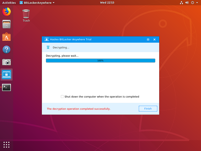Click the volume speaker icon in top bar

pyautogui.click(x=187, y=3)
